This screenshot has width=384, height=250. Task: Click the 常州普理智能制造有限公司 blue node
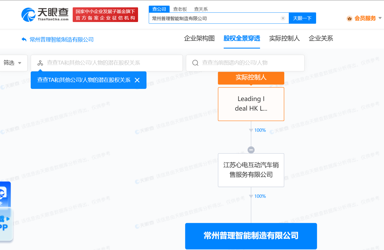click(251, 236)
